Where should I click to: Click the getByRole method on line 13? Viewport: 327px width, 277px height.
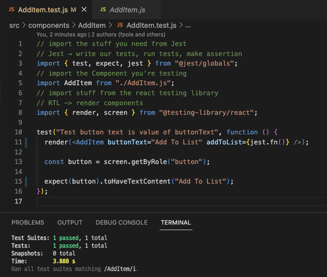(149, 162)
